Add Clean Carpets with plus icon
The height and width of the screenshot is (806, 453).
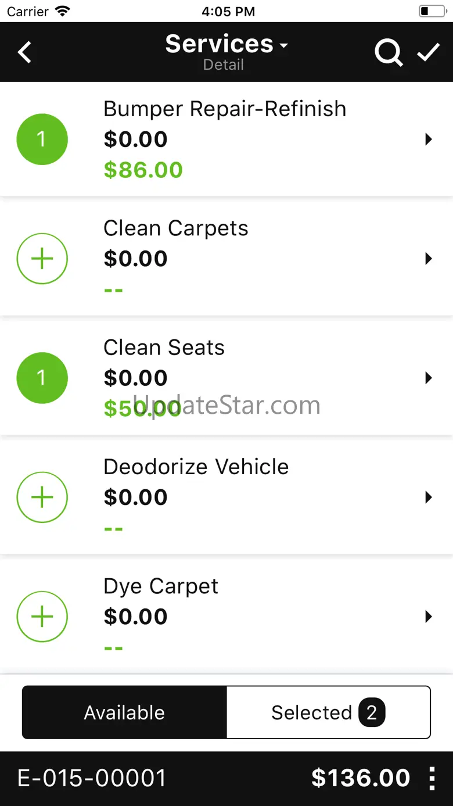[42, 259]
